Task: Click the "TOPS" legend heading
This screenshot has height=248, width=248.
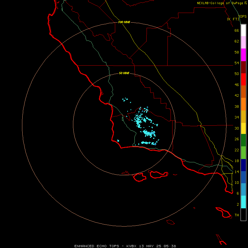Action: [242, 16]
